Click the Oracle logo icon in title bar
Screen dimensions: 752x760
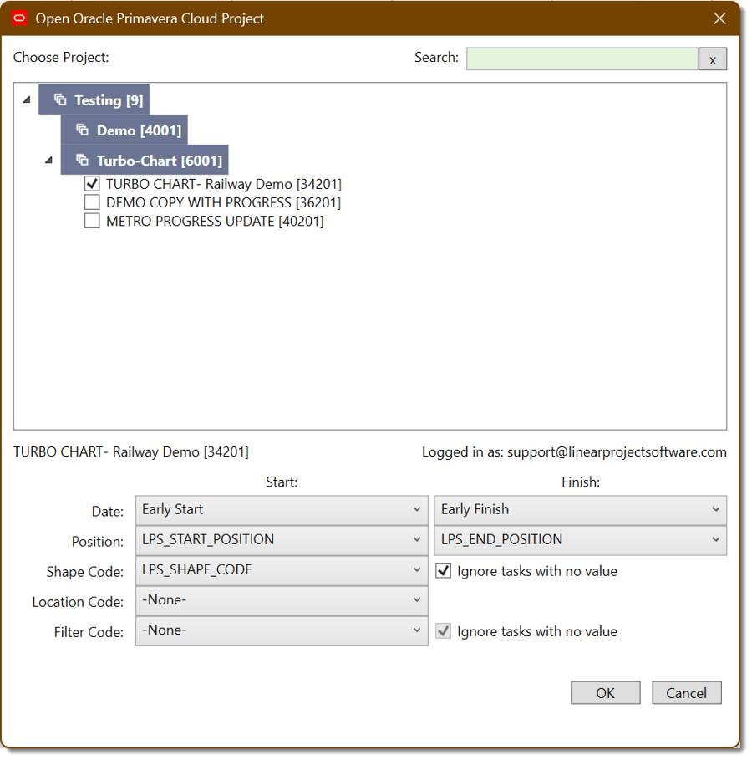click(x=19, y=18)
